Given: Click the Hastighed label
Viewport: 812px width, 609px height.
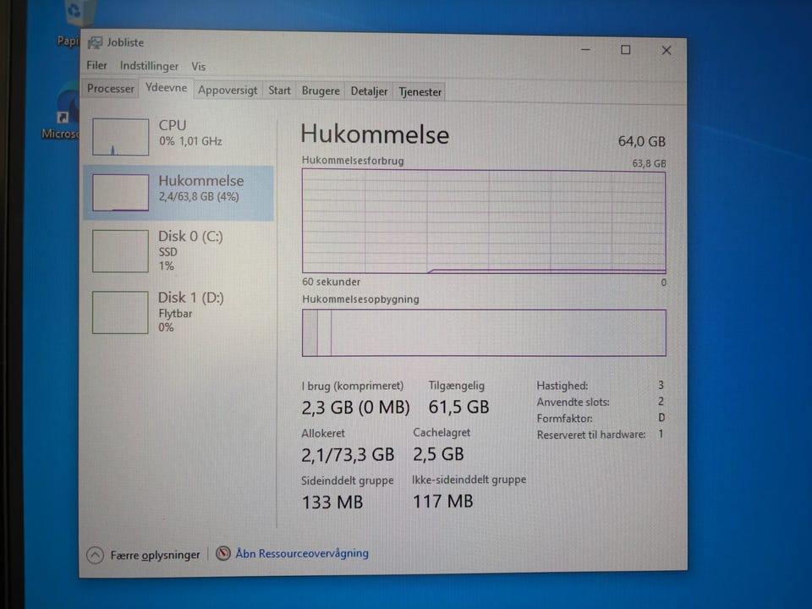Looking at the screenshot, I should tap(562, 386).
